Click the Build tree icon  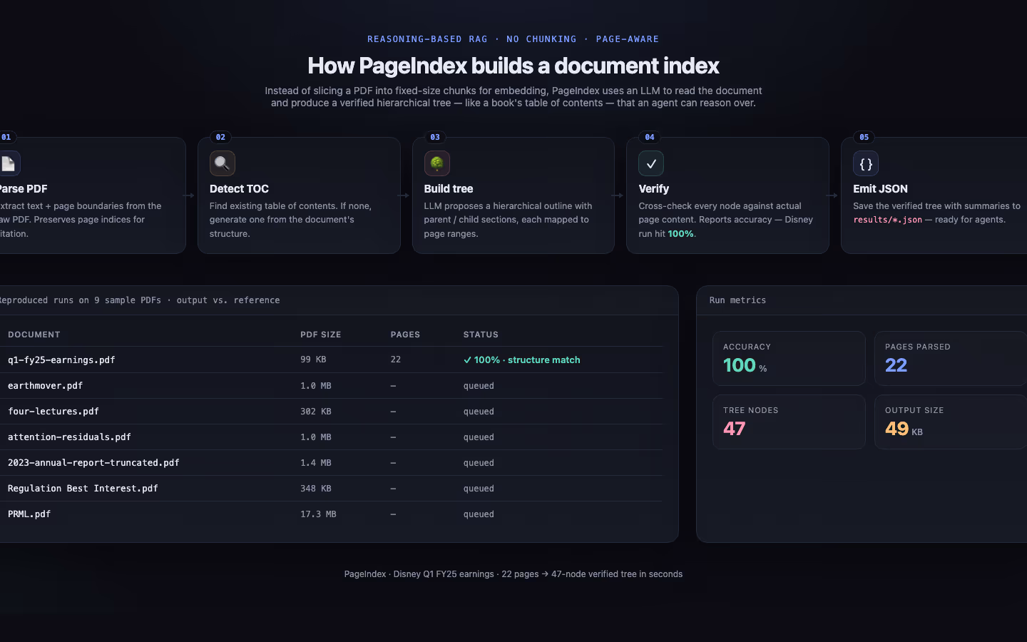pos(437,163)
